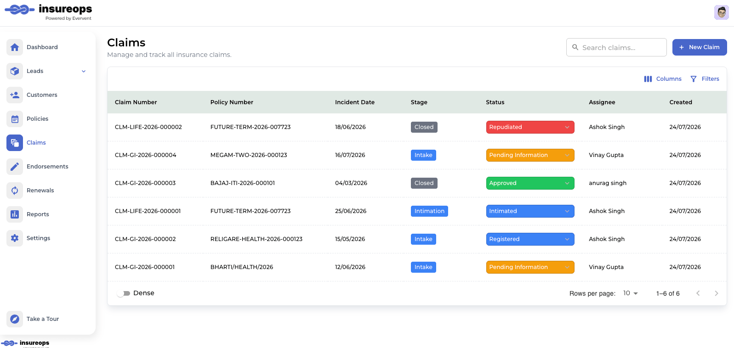Screen dimensions: 734x348
Task: Select the Endorsements pencil icon
Action: [15, 167]
